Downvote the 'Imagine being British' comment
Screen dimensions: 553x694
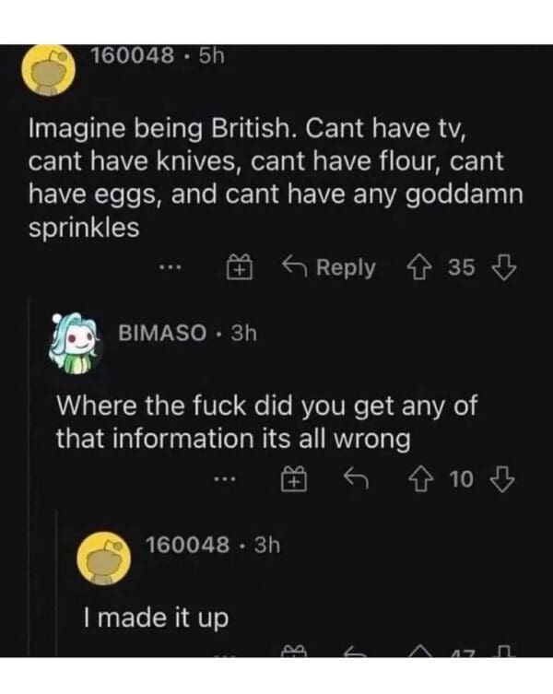tap(503, 268)
